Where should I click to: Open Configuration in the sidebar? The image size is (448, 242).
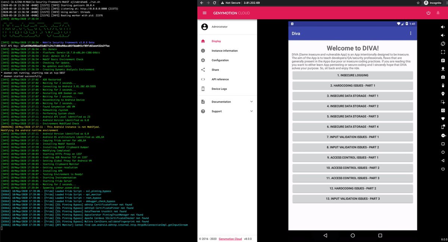coord(227,60)
